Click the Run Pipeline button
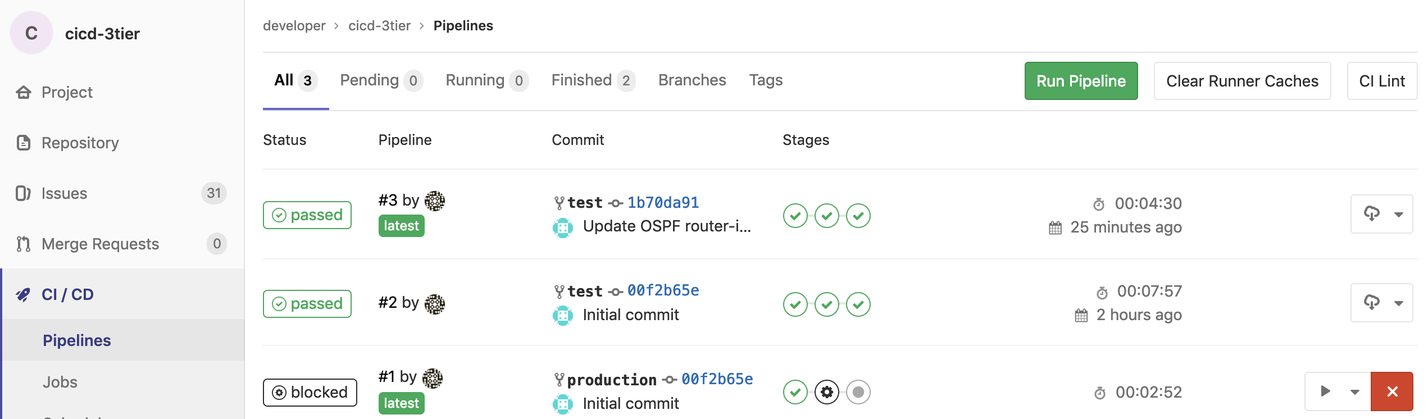The image size is (1428, 419). 1081,81
